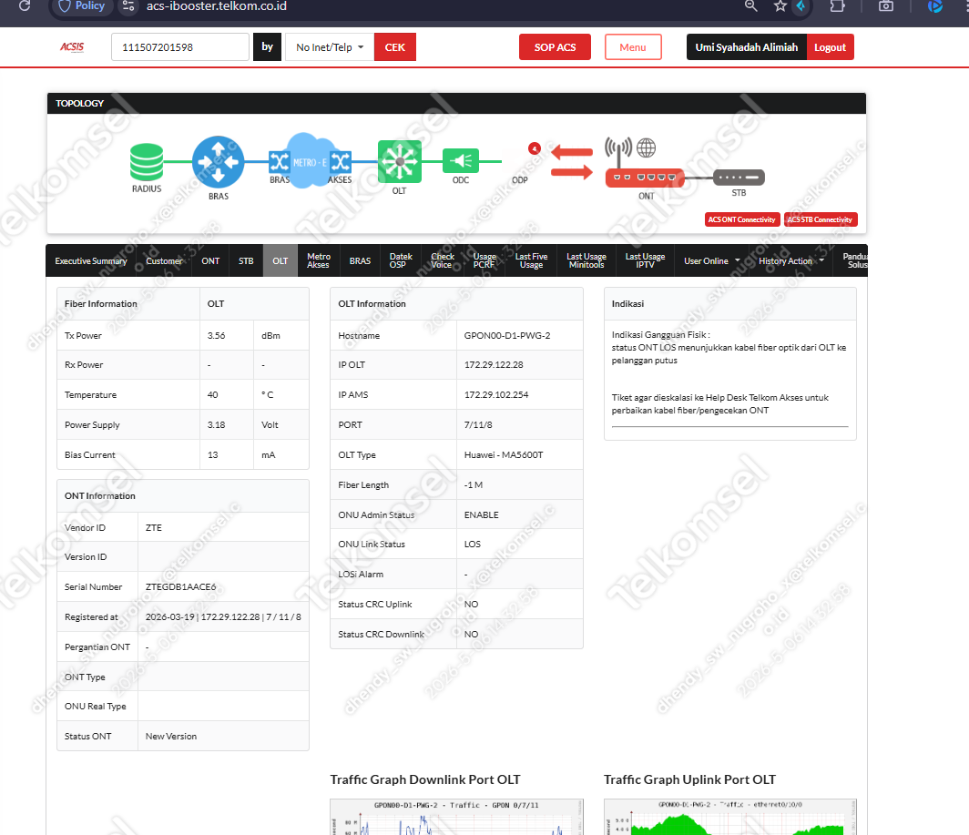
Task: Click Umi Syahadah Alimiah user button
Action: point(747,47)
